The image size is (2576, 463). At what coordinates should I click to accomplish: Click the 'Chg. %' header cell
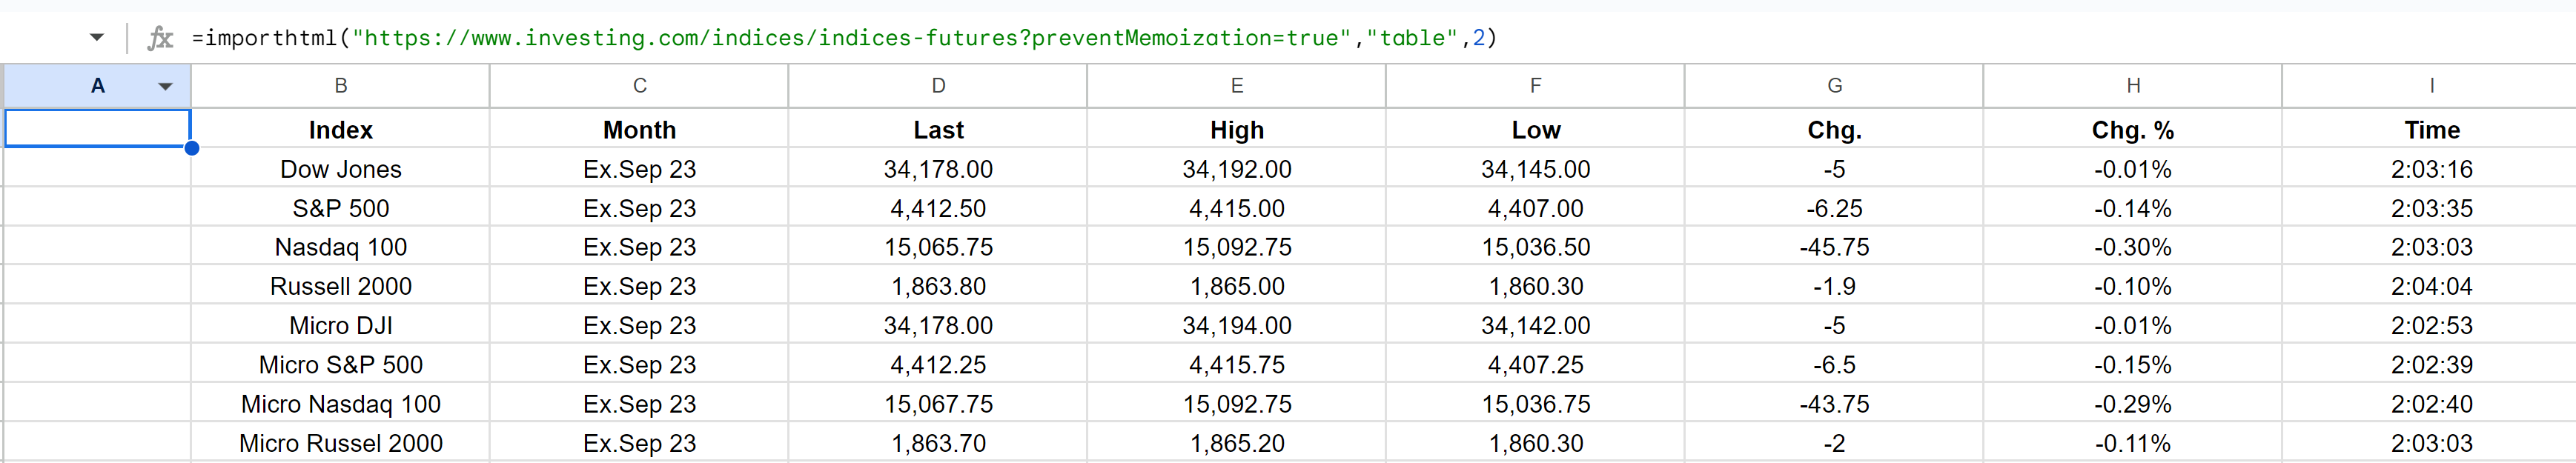point(2132,130)
